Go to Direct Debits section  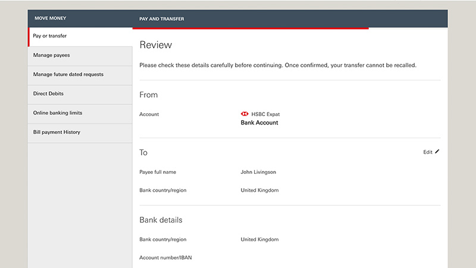click(x=80, y=95)
